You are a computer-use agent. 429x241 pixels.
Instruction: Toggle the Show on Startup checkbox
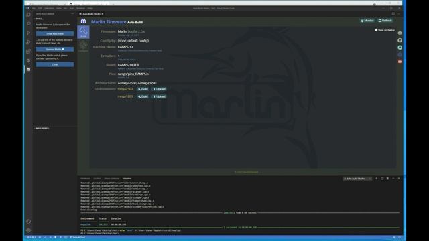(376, 30)
